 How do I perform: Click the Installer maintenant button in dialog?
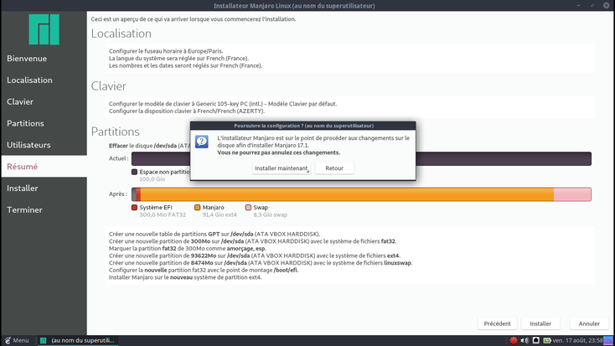[x=282, y=168]
